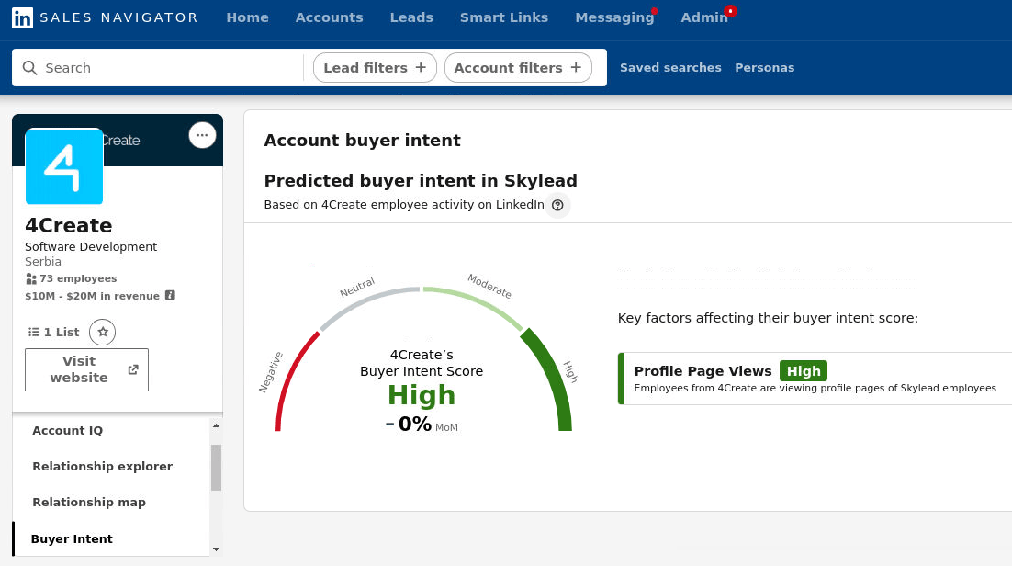View Saved searches

pyautogui.click(x=670, y=68)
